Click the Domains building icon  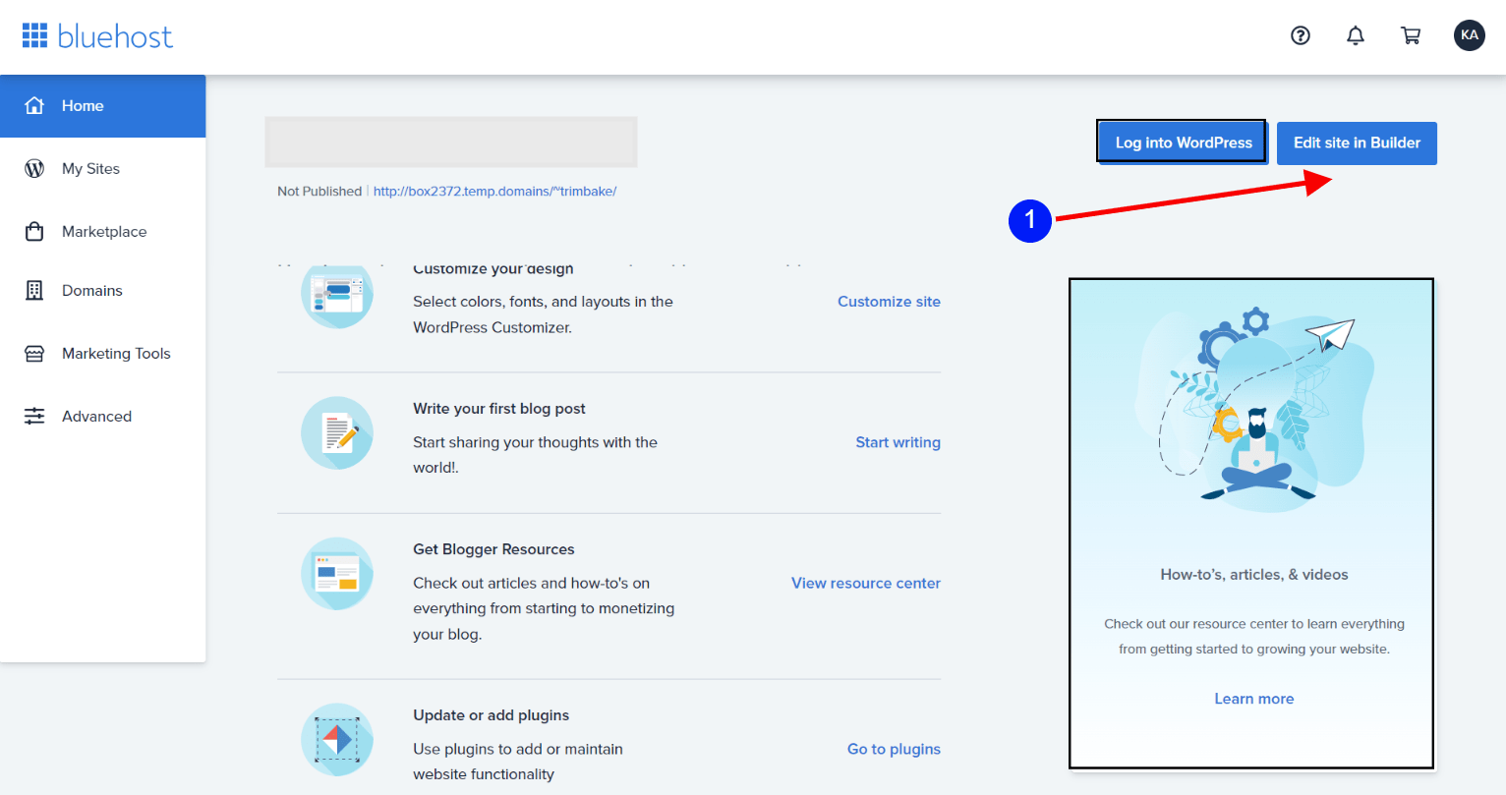(x=34, y=290)
